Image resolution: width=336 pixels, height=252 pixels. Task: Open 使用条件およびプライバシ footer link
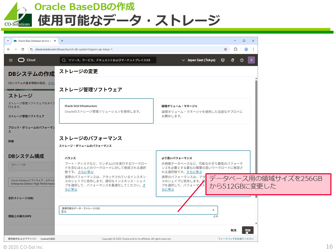(x=22, y=239)
